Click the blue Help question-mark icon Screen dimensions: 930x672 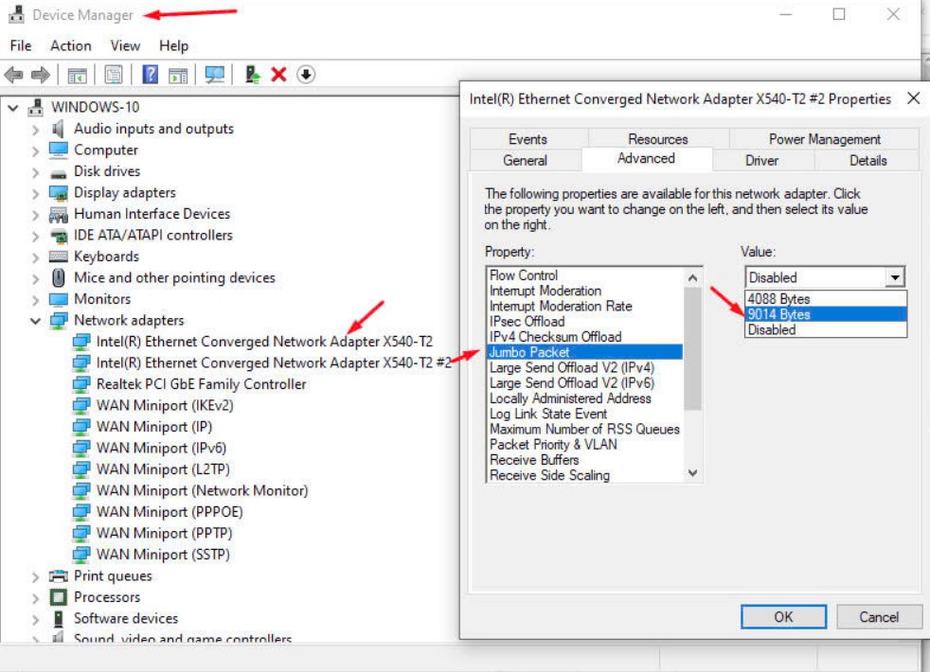tap(150, 75)
